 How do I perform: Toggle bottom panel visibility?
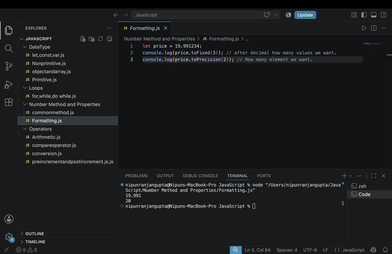[374, 15]
